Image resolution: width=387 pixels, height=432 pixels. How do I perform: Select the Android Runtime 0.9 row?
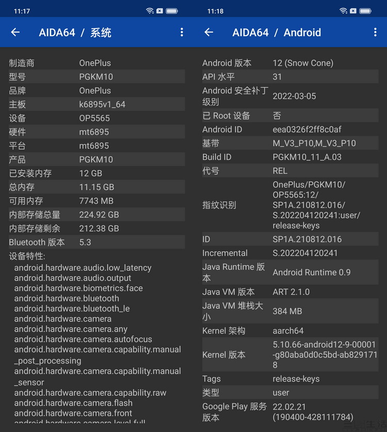[290, 272]
